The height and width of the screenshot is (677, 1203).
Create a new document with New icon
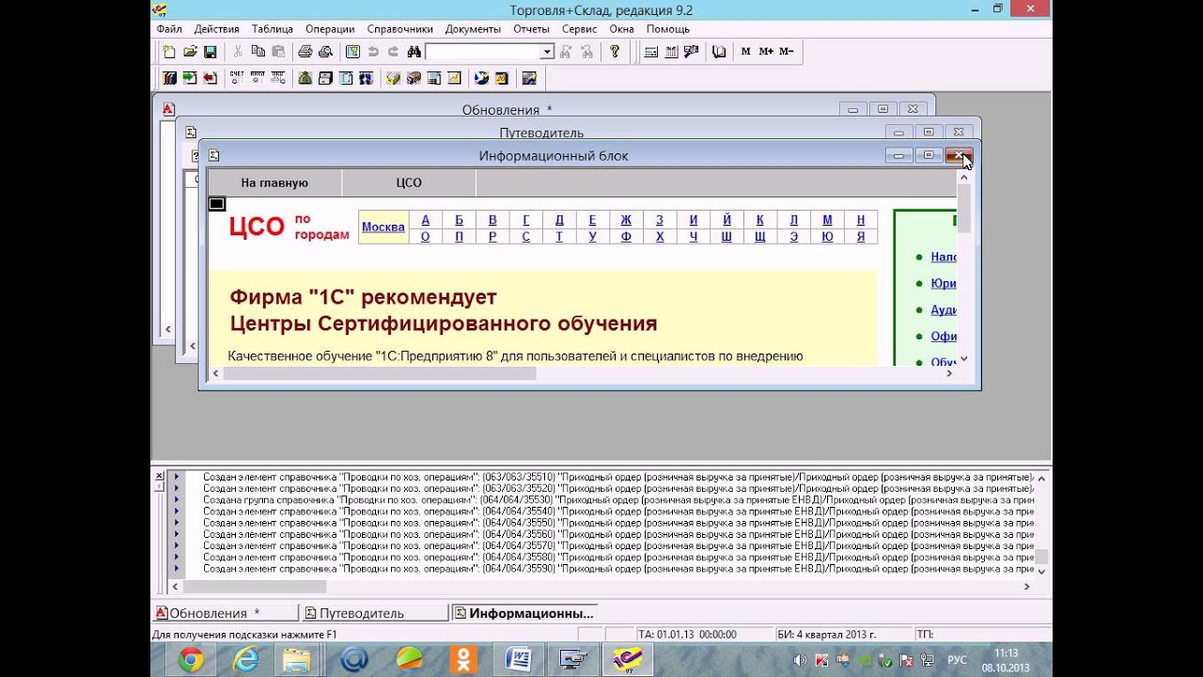(169, 52)
